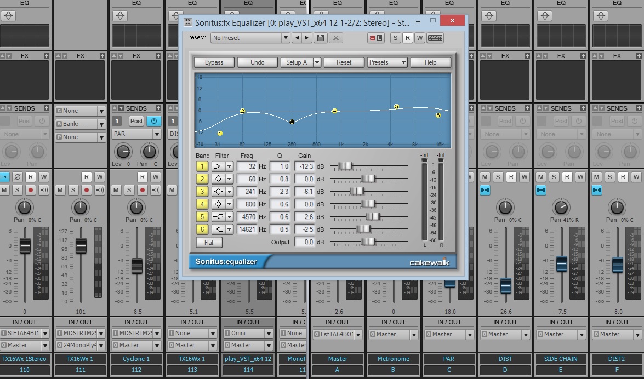Toggle the Post button on the Cyclone 1 send
Screen dimensions: 644x379
coord(136,121)
